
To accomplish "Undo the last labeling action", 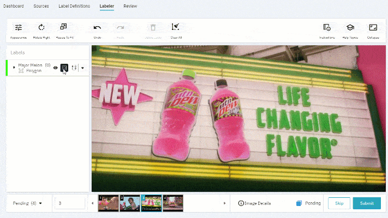I will tap(97, 28).
